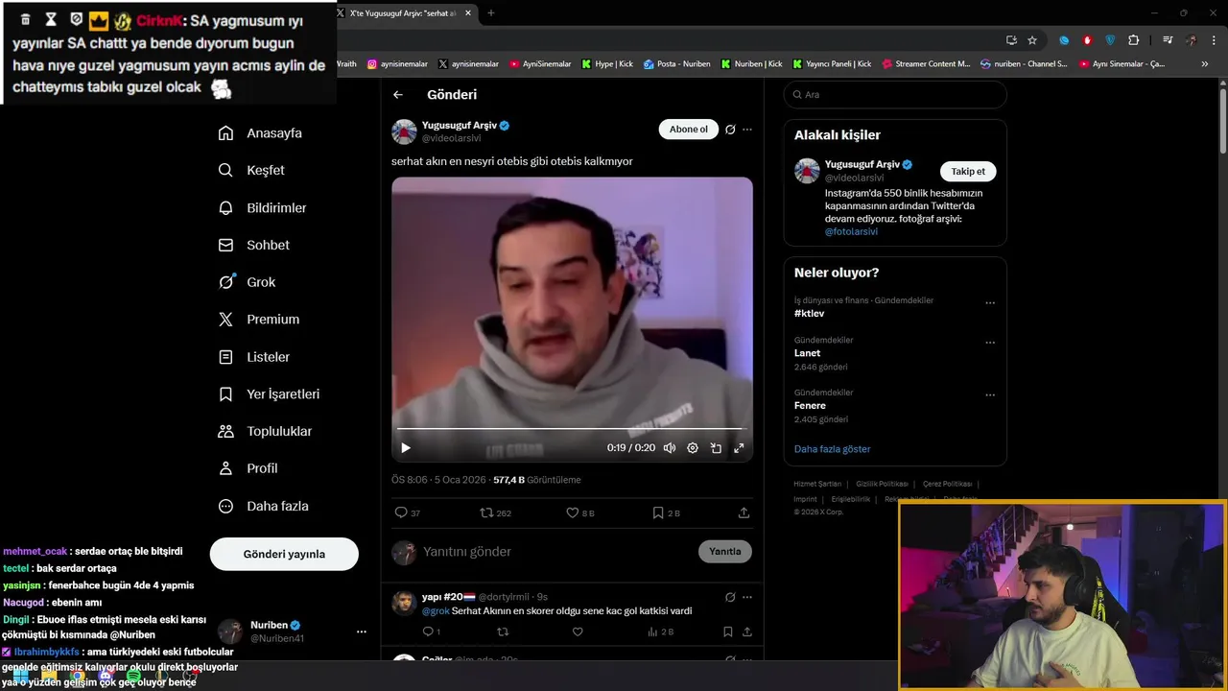Bookmark the yapı #20 comment
Image resolution: width=1228 pixels, height=691 pixels.
click(x=727, y=631)
